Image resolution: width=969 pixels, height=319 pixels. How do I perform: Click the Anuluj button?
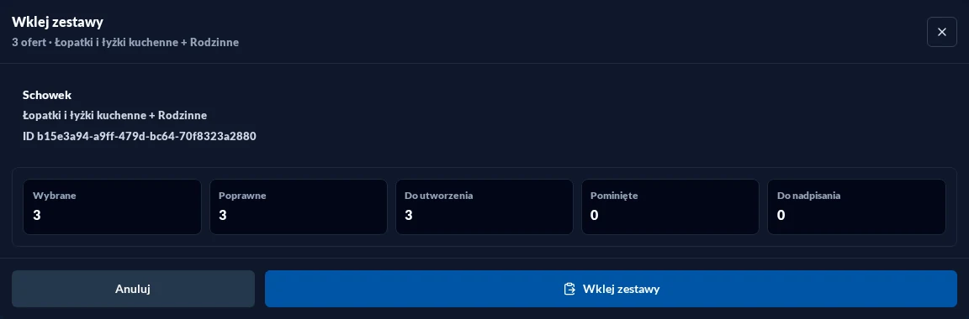point(133,289)
